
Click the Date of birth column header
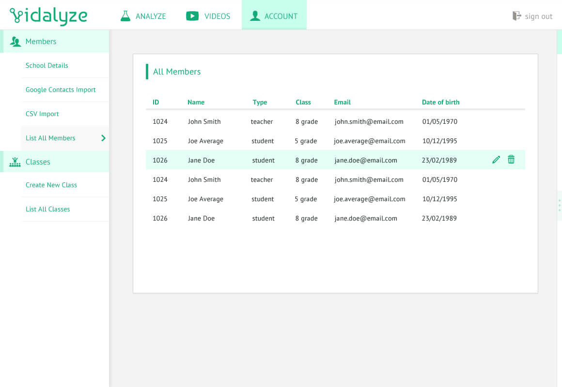[440, 102]
